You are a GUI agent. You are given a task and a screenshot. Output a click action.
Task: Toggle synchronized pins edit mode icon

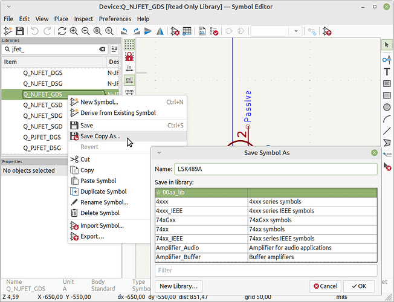tap(312, 31)
